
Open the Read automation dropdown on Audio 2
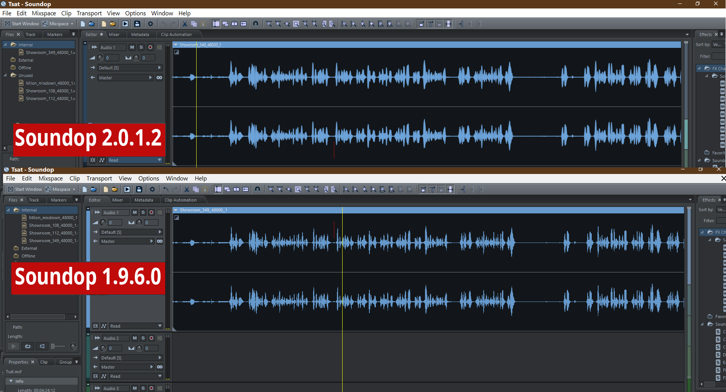pos(135,377)
